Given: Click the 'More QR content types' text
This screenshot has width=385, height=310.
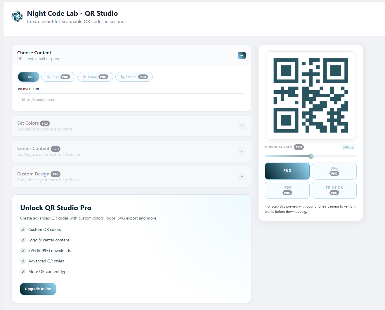Looking at the screenshot, I should [x=49, y=271].
